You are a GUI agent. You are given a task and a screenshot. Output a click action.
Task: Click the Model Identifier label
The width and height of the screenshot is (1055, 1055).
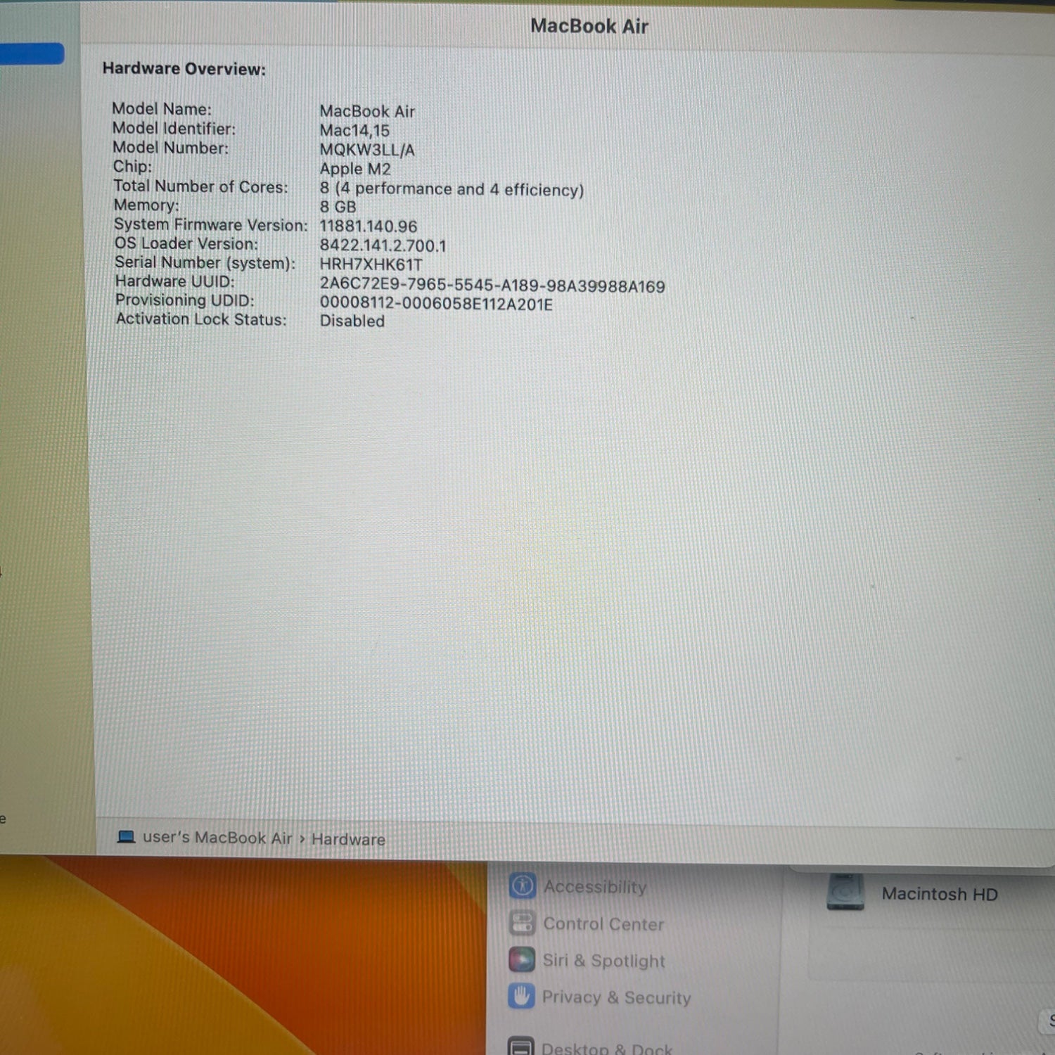point(174,129)
